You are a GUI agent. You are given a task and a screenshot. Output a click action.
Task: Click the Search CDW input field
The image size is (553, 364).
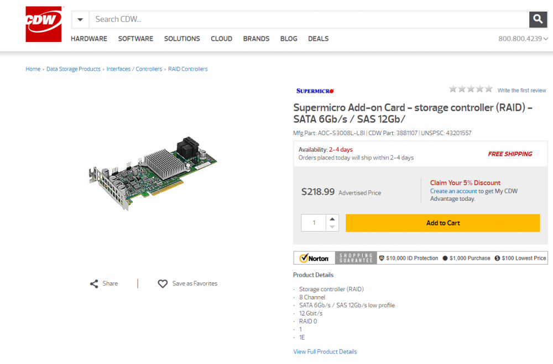point(309,19)
